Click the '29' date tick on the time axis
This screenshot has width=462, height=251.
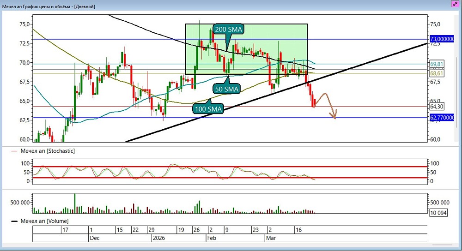(152, 230)
